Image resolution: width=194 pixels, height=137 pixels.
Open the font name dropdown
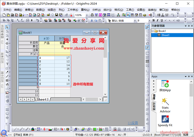click(x=135, y=21)
